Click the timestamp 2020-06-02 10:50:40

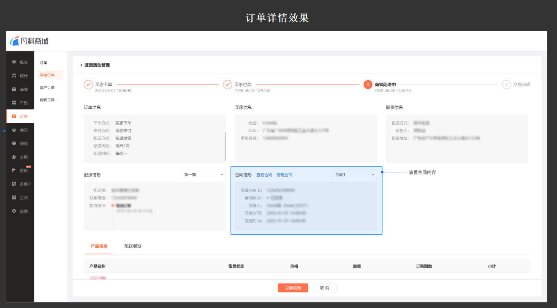point(113,90)
